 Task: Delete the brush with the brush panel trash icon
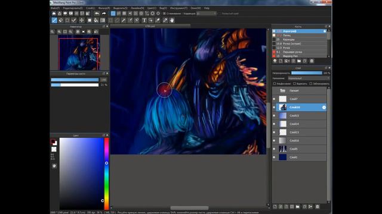pyautogui.click(x=312, y=61)
